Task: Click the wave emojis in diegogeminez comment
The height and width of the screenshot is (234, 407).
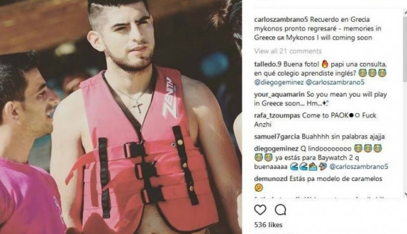Action: pos(298,166)
